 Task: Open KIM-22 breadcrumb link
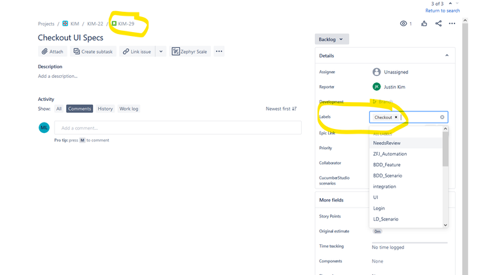[x=95, y=24]
